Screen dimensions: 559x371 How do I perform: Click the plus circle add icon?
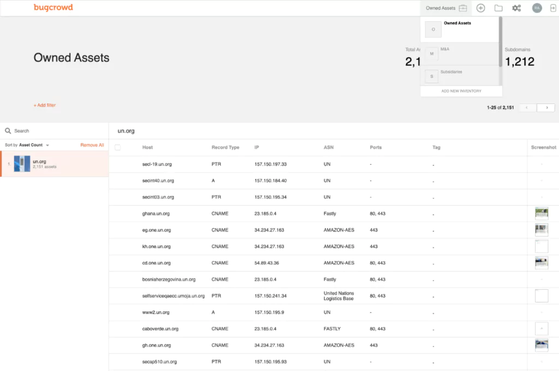[480, 8]
